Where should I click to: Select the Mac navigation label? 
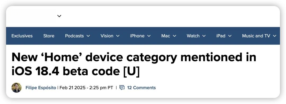point(166,36)
